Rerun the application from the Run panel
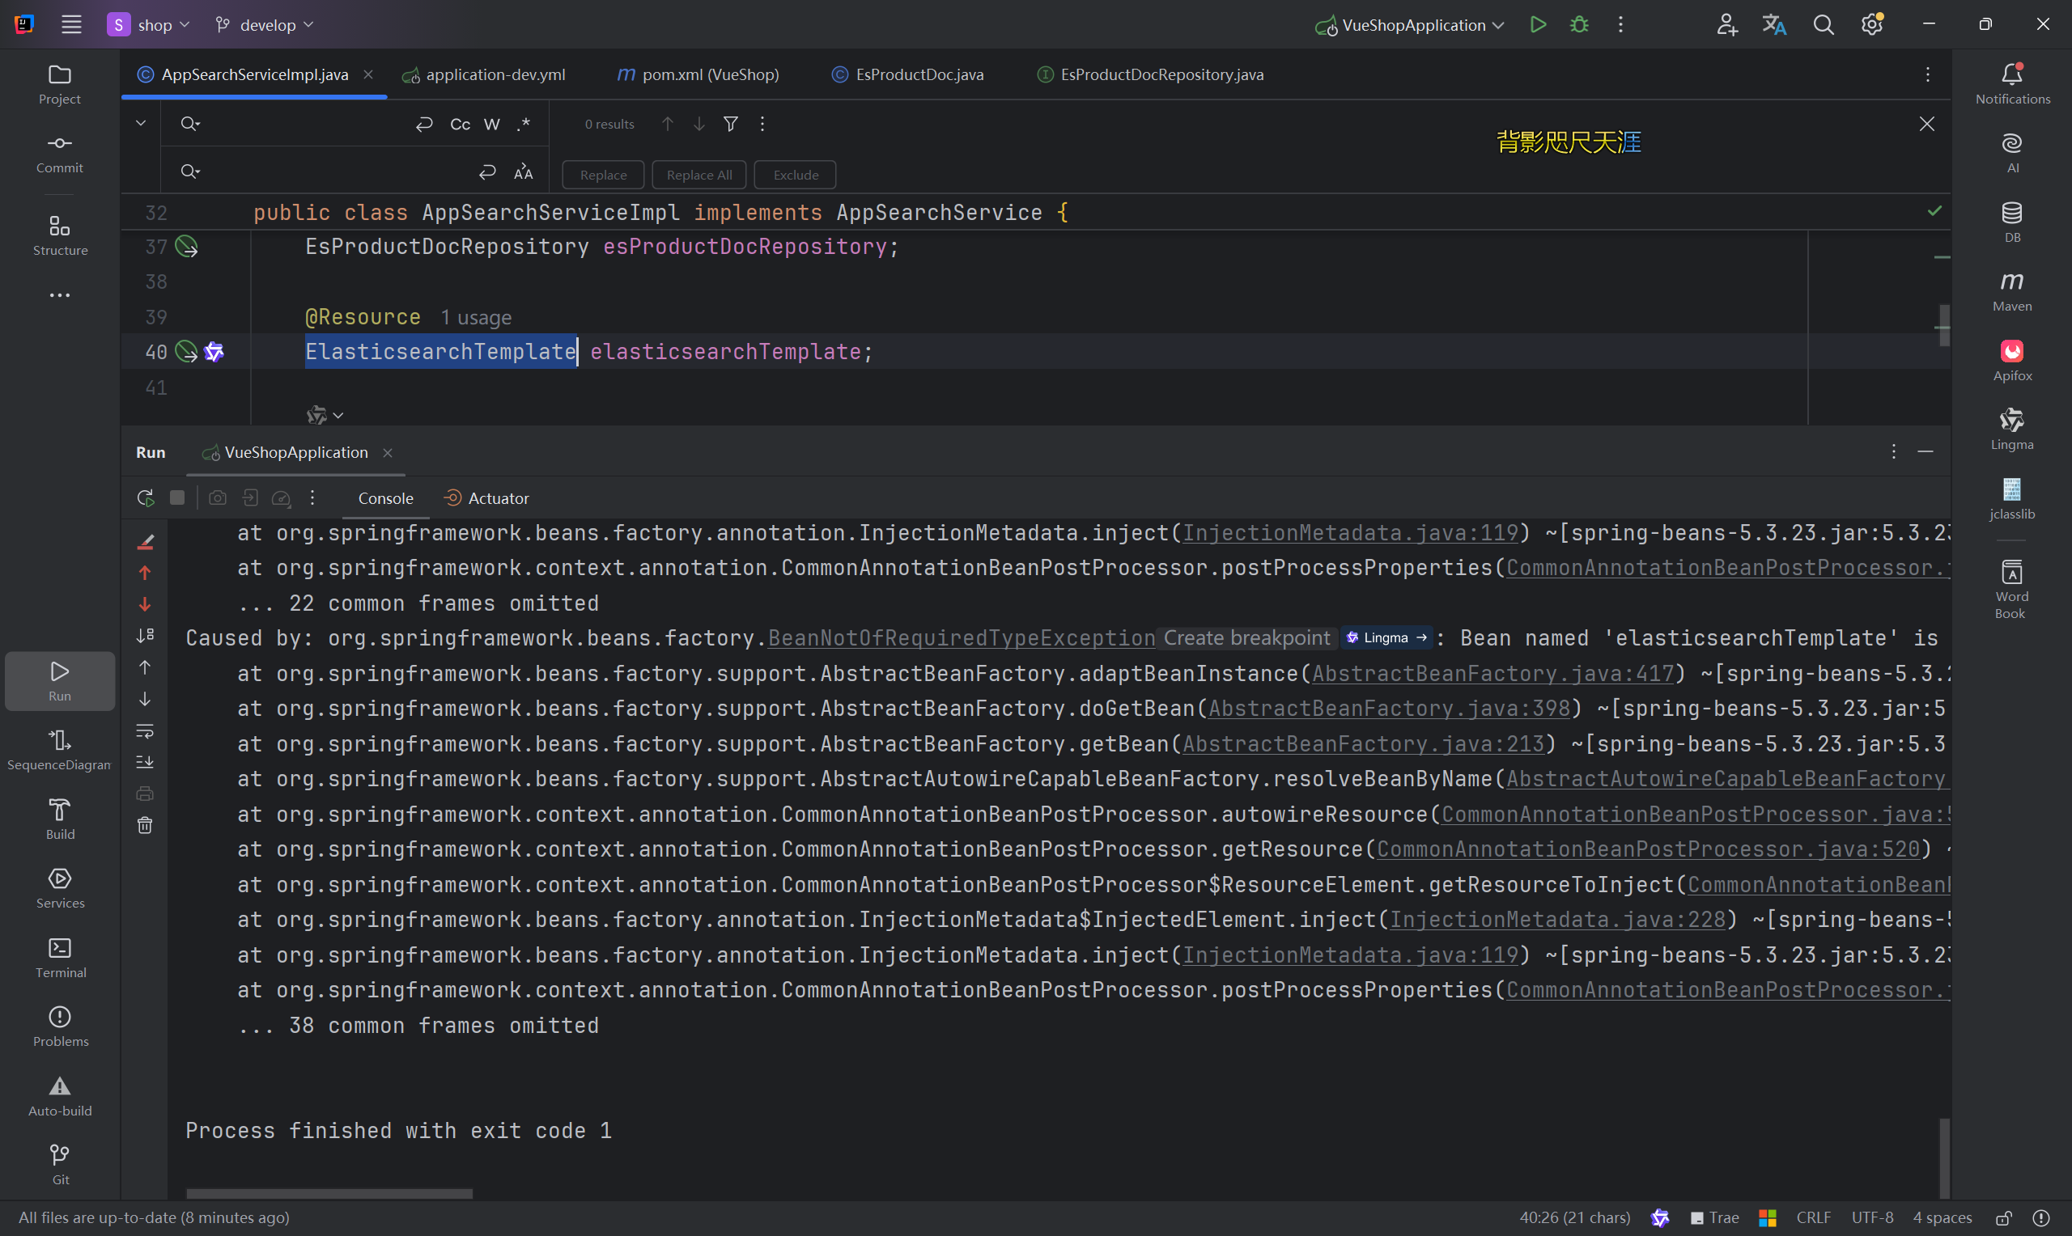2072x1236 pixels. click(x=145, y=497)
